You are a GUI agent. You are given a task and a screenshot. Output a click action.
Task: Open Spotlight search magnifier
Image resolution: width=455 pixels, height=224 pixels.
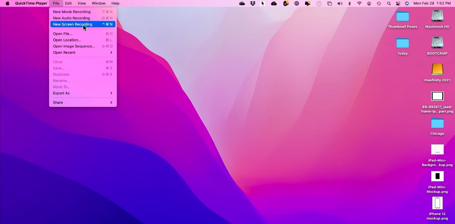389,3
